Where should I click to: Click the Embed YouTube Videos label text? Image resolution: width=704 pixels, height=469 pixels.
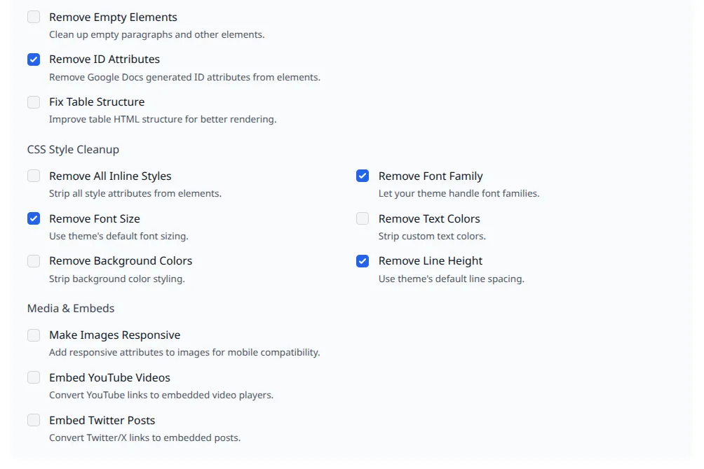109,377
